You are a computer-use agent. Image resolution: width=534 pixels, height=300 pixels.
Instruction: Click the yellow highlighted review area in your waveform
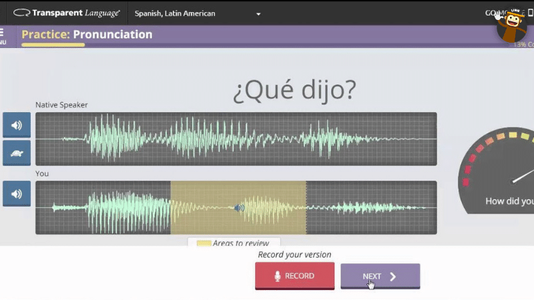238,207
